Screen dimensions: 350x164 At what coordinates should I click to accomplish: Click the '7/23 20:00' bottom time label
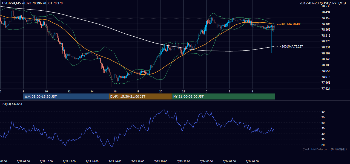[161, 161]
